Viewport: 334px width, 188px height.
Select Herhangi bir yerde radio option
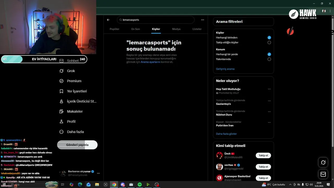coord(269,54)
